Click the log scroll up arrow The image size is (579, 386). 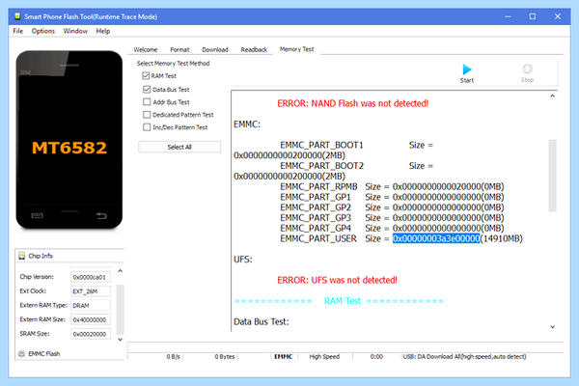tap(552, 96)
